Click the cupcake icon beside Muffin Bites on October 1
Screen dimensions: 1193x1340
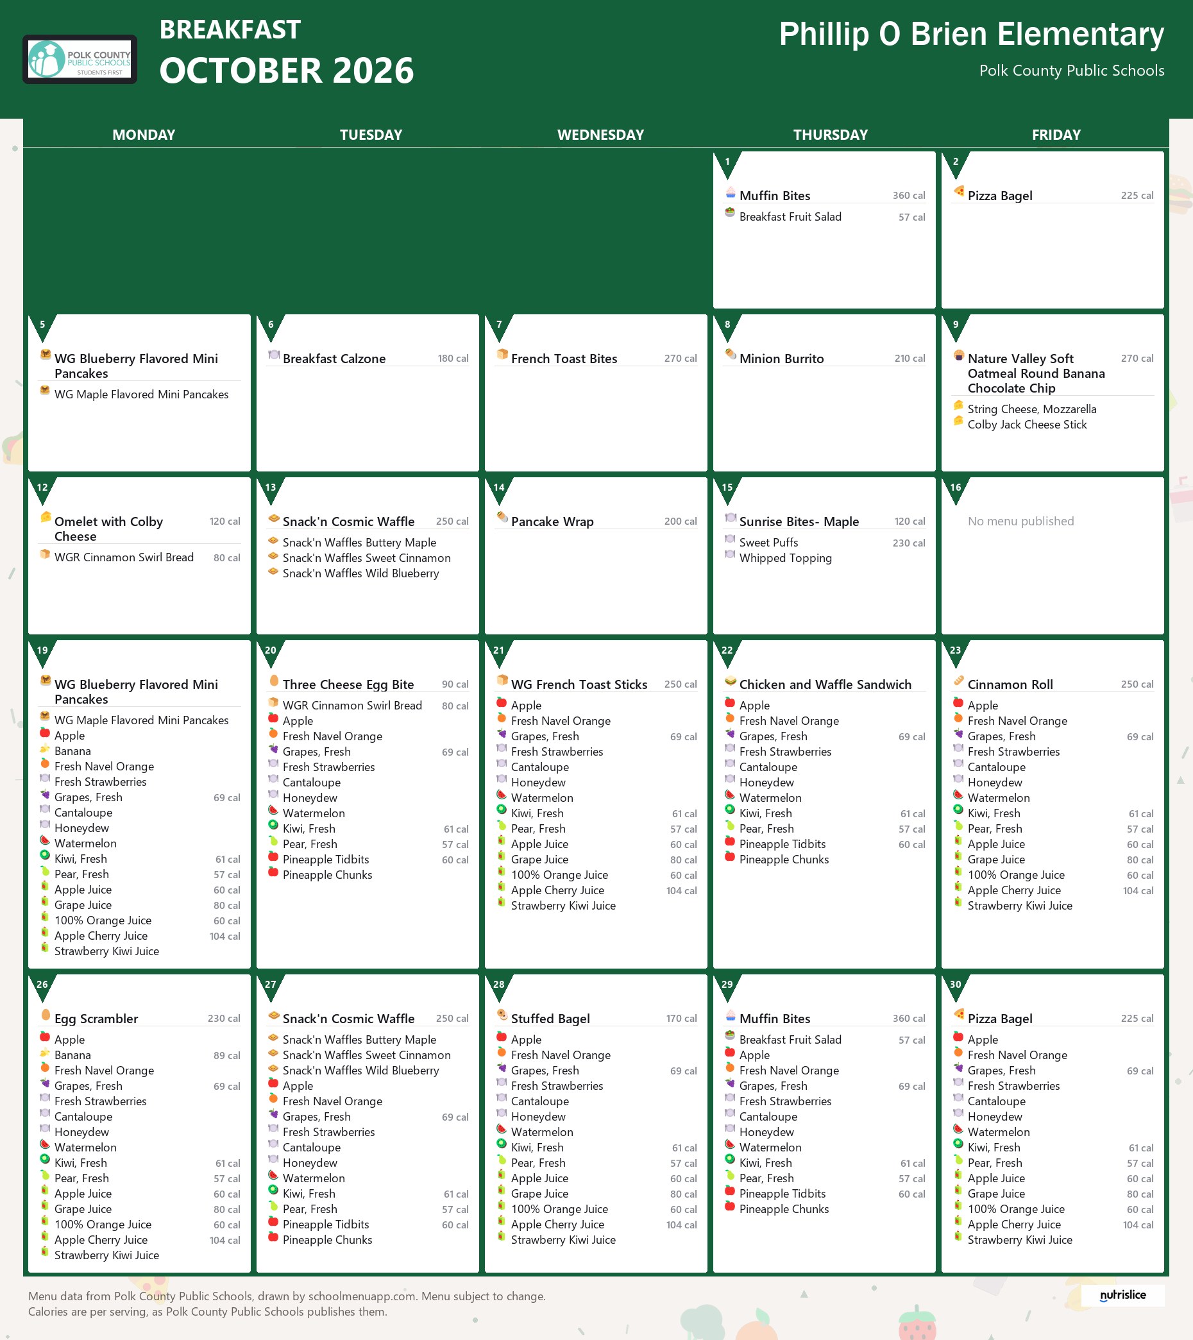[x=730, y=192]
